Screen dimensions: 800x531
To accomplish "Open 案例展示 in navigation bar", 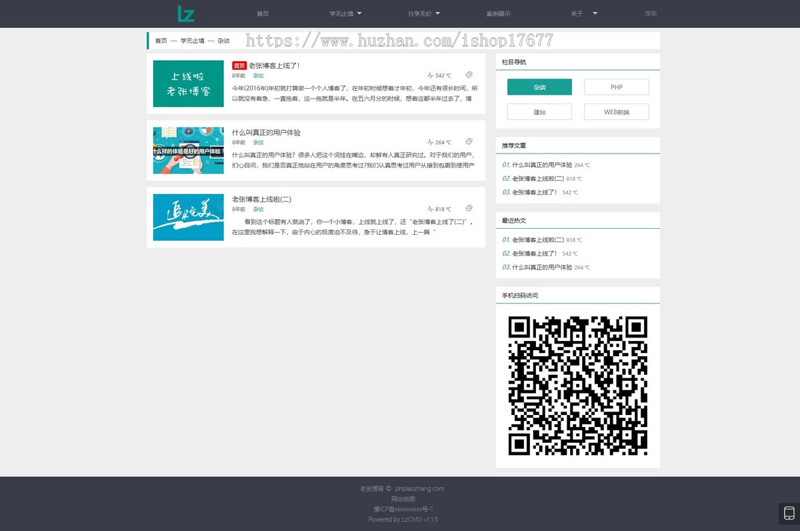I will (x=498, y=13).
